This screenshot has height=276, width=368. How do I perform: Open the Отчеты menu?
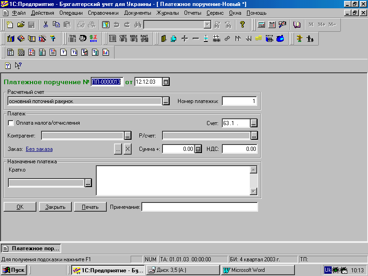click(x=192, y=13)
